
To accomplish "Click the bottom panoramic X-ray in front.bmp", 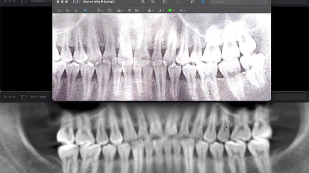I will coord(154,138).
